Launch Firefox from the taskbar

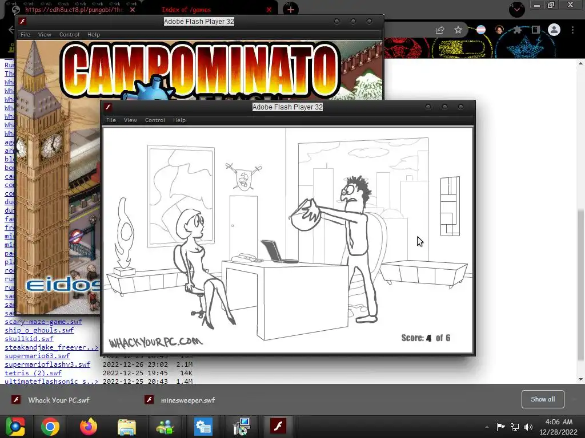coord(89,427)
